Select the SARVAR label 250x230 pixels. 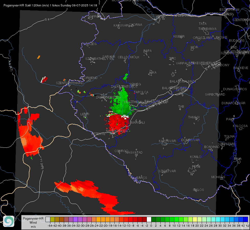[x=109, y=57]
